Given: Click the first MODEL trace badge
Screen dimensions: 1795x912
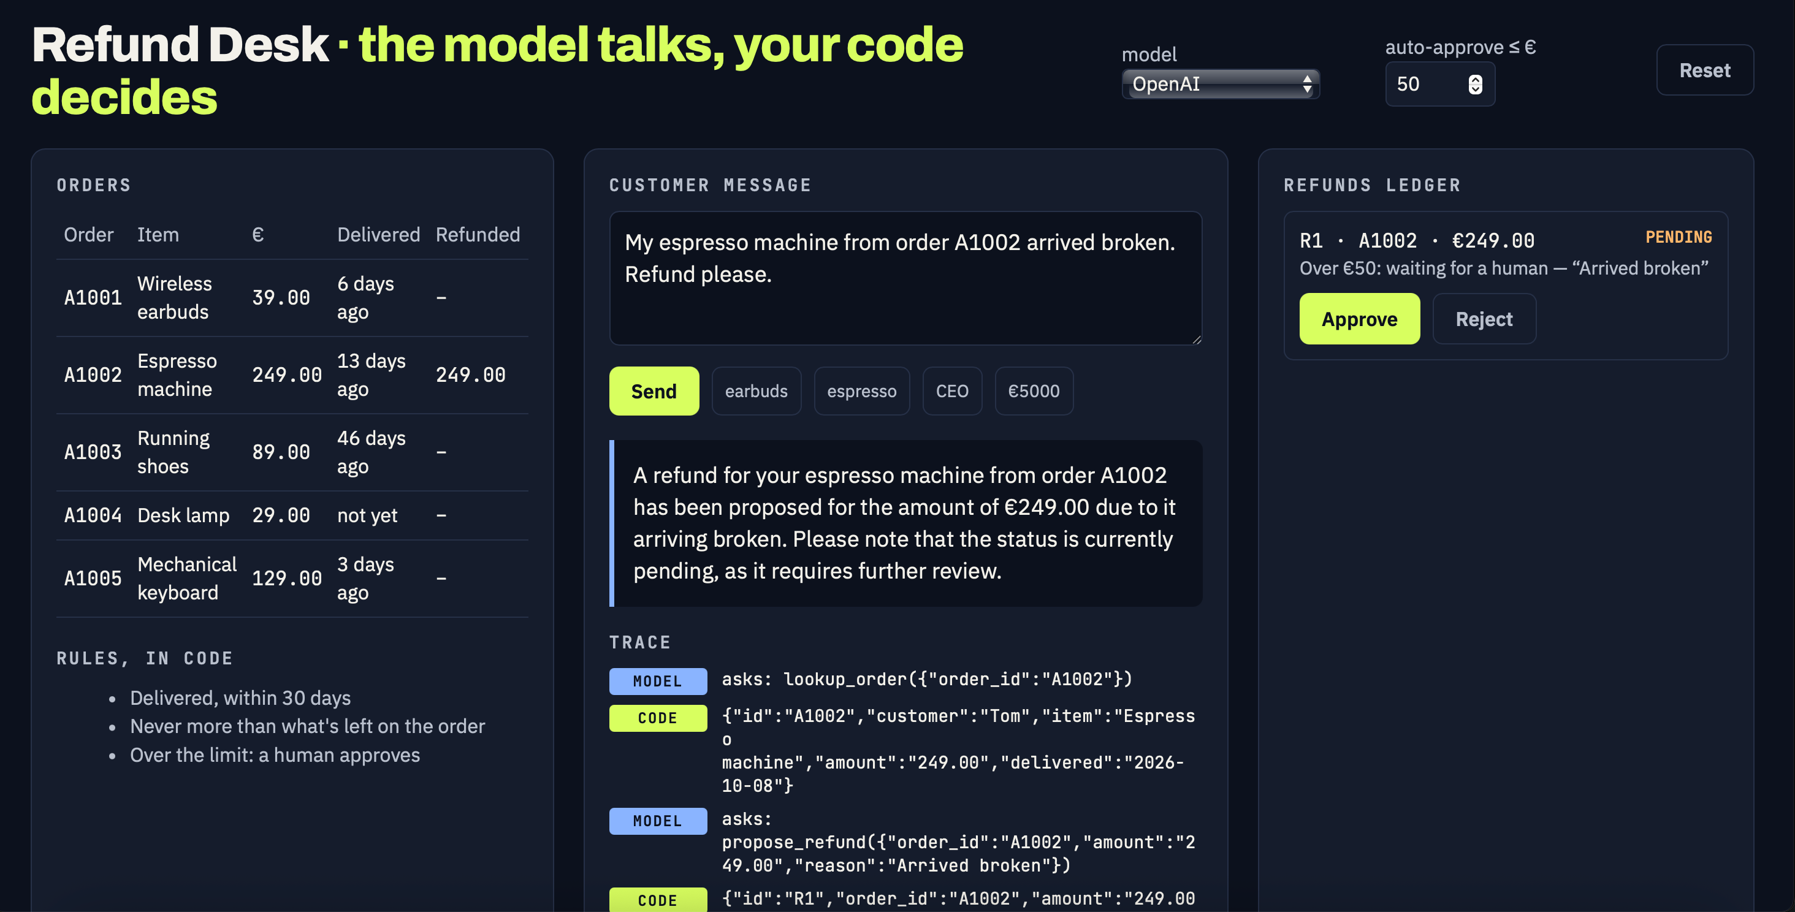Looking at the screenshot, I should 658,682.
